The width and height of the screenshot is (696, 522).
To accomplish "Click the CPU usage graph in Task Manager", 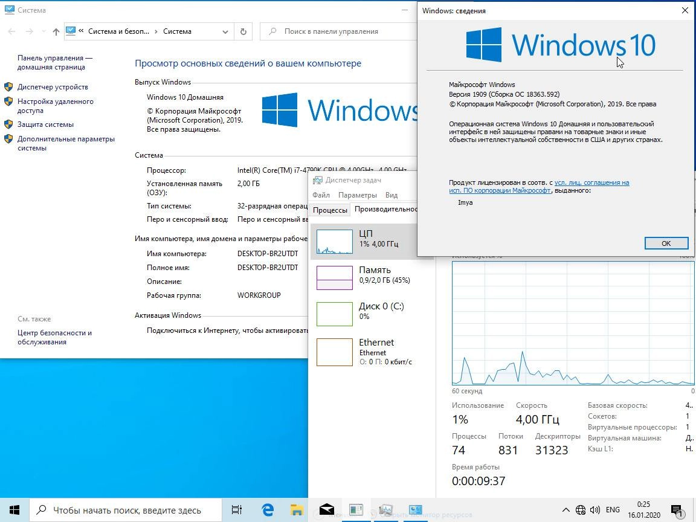I will [x=573, y=323].
